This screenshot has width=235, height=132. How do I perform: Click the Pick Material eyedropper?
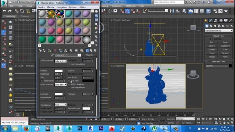coord(52,55)
